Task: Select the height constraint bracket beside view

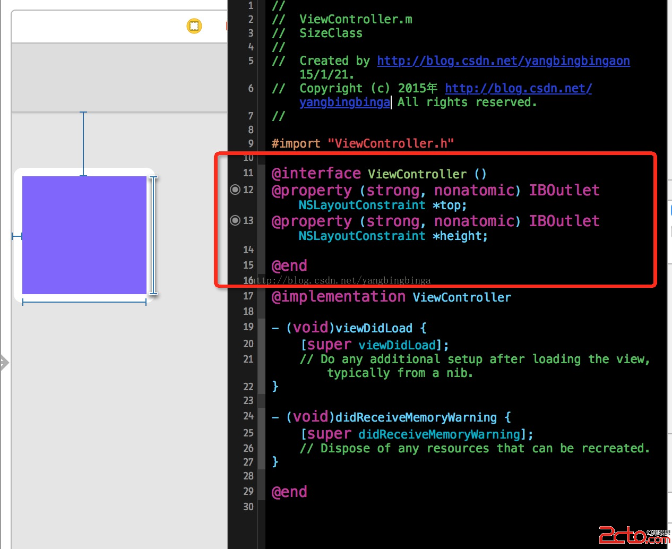Action: tap(153, 235)
